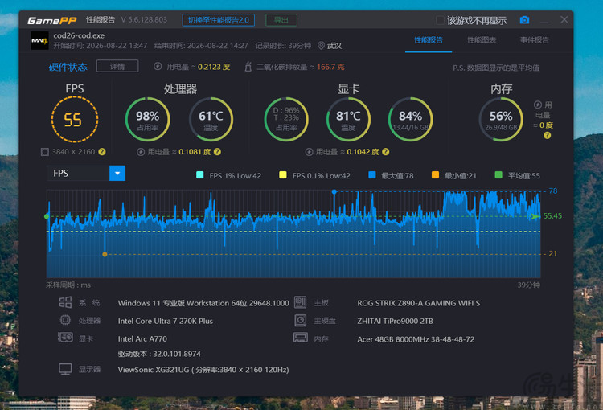Click the min value 21 marker on chart
This screenshot has height=410, width=603.
pos(105,254)
